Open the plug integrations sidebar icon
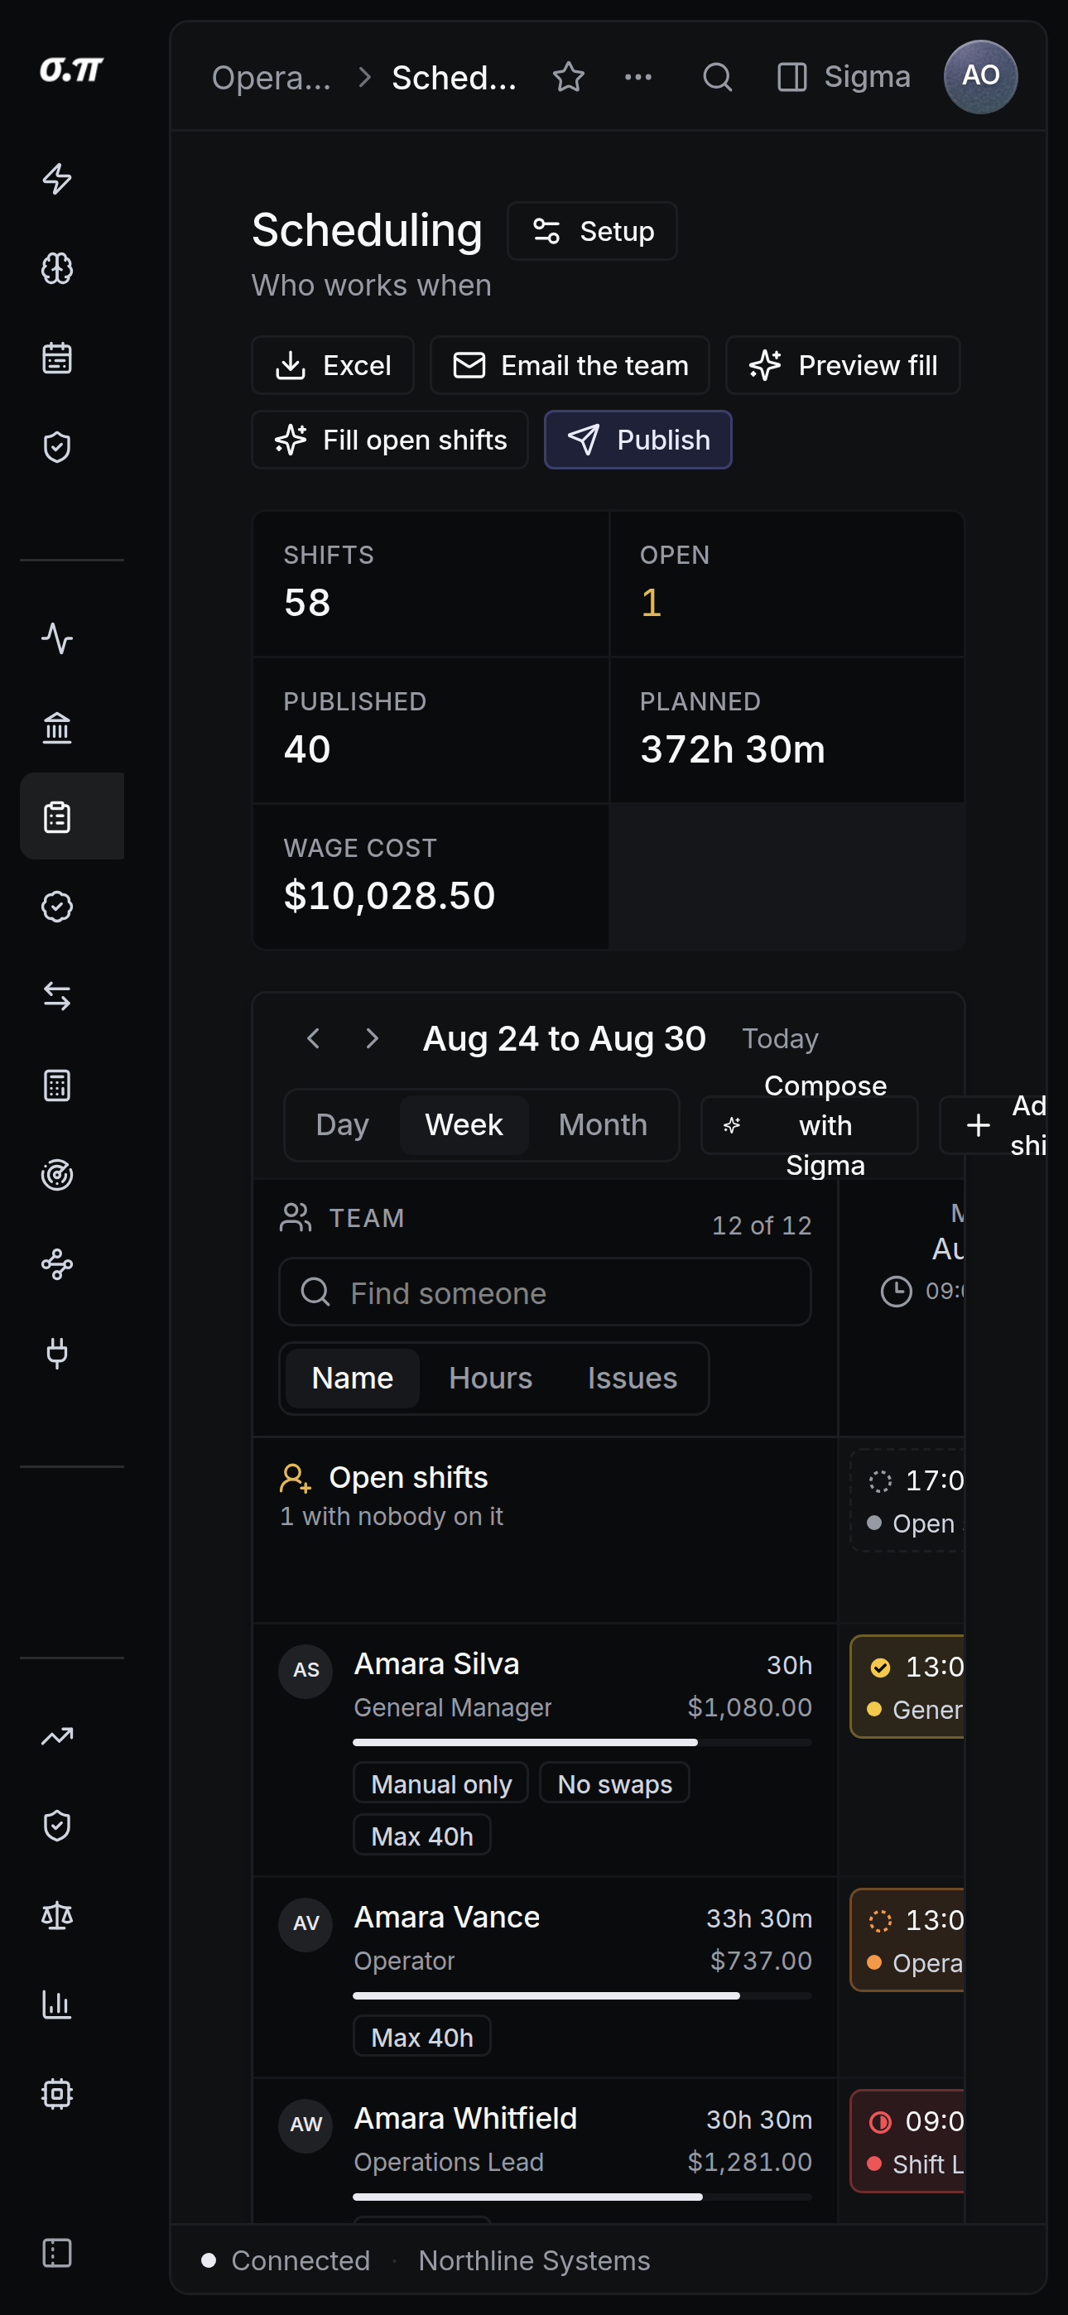Viewport: 1068px width, 2315px height. pyautogui.click(x=57, y=1354)
